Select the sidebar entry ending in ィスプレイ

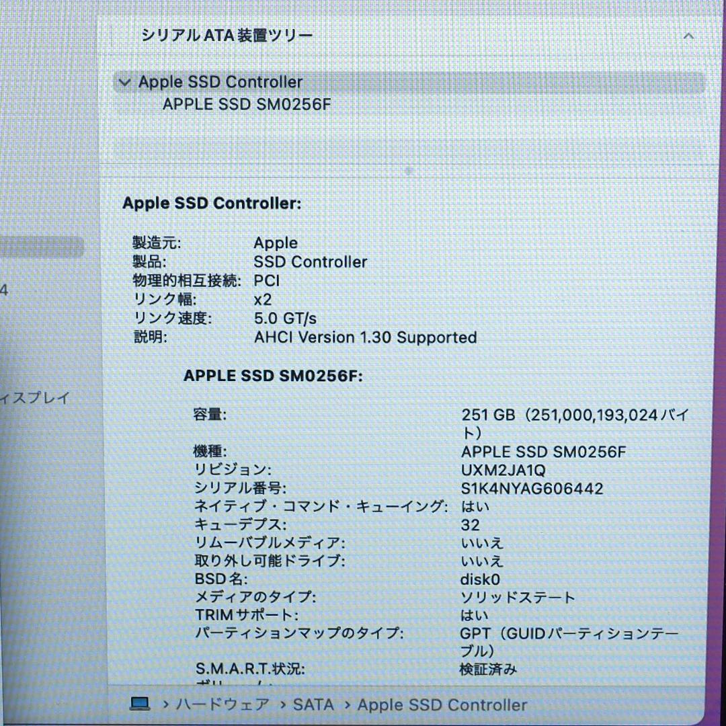[35, 398]
